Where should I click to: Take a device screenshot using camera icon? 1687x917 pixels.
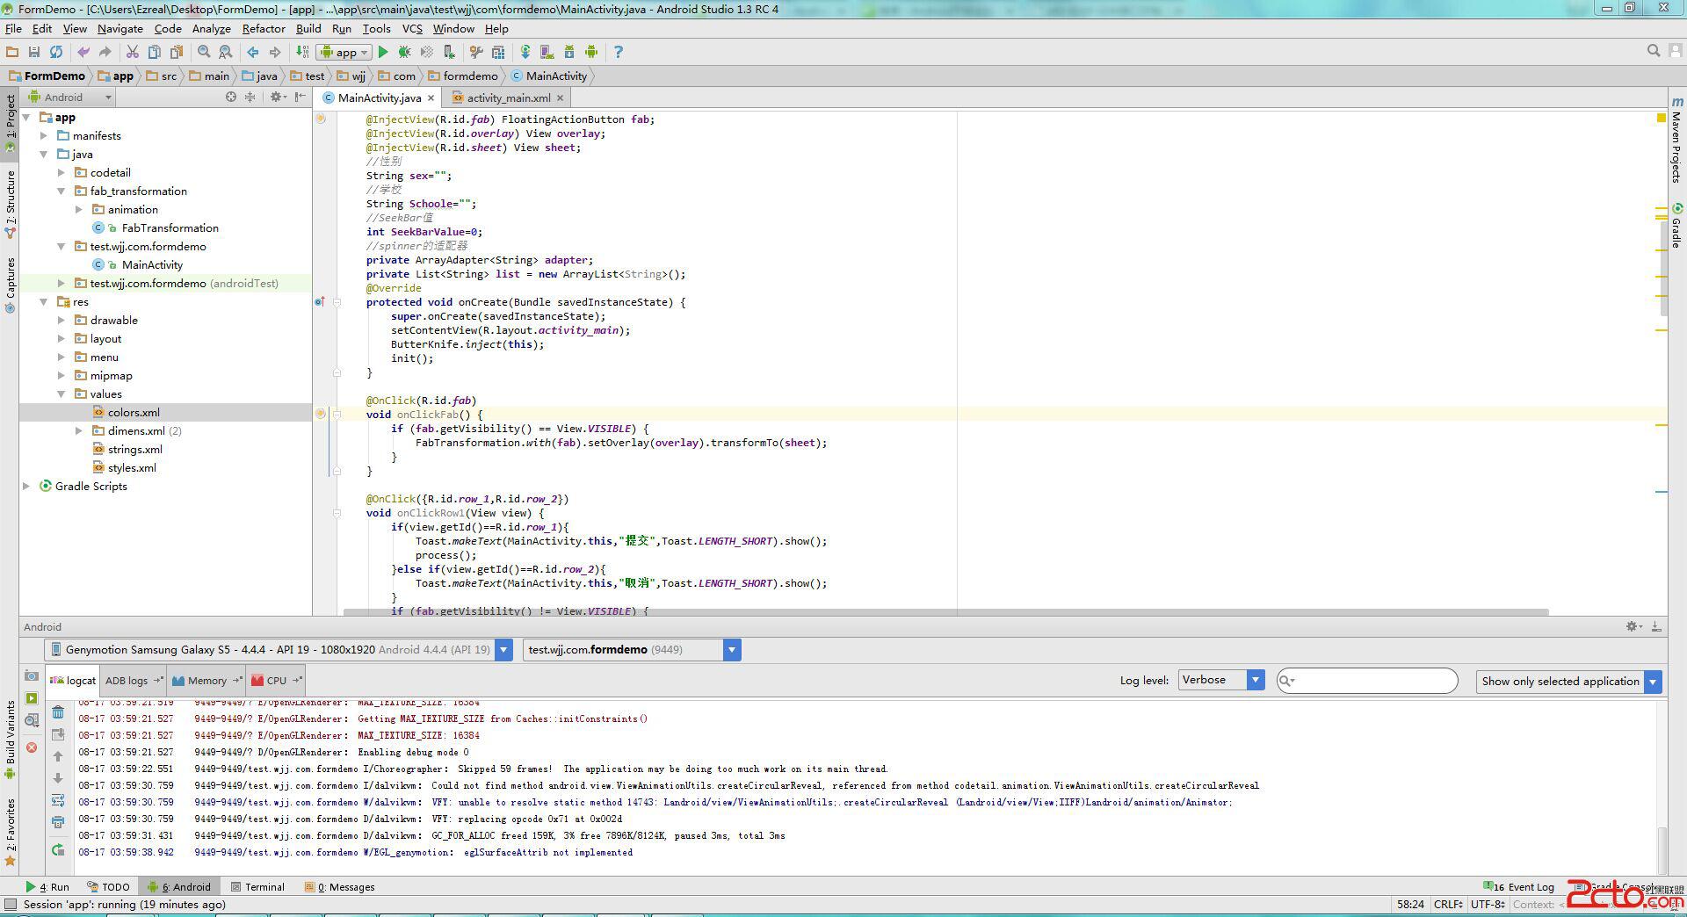point(32,676)
